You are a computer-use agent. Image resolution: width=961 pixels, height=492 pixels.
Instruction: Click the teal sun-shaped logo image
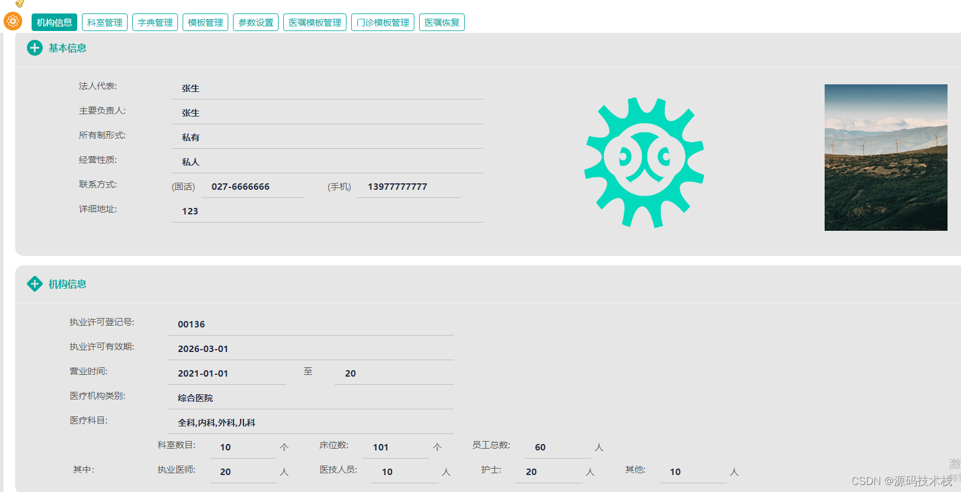644,162
